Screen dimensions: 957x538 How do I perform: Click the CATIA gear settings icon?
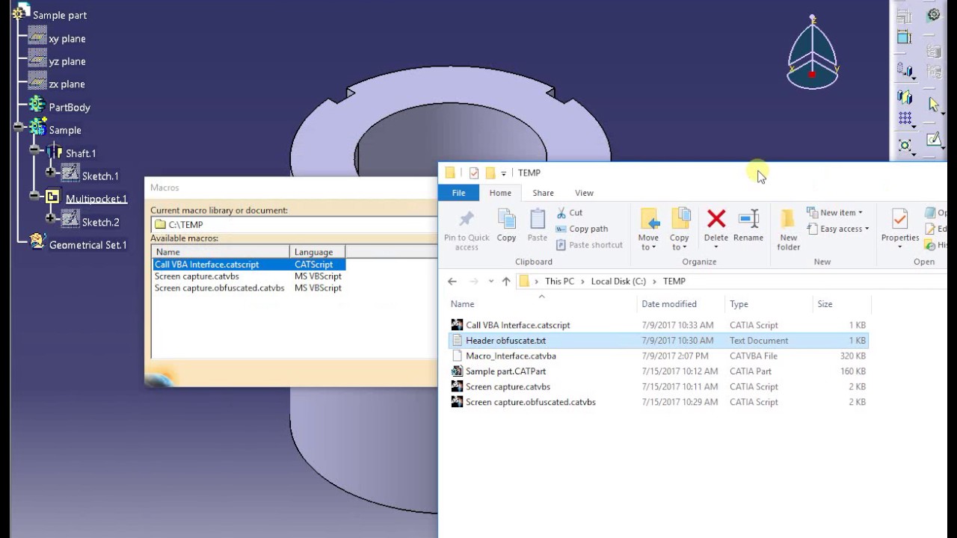click(934, 14)
